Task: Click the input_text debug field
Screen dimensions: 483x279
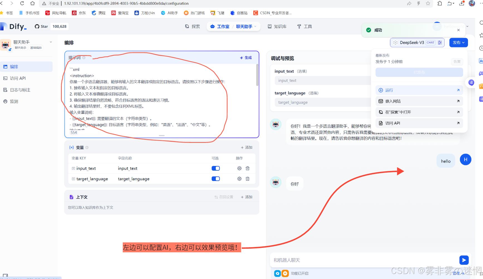Action: pos(323,80)
